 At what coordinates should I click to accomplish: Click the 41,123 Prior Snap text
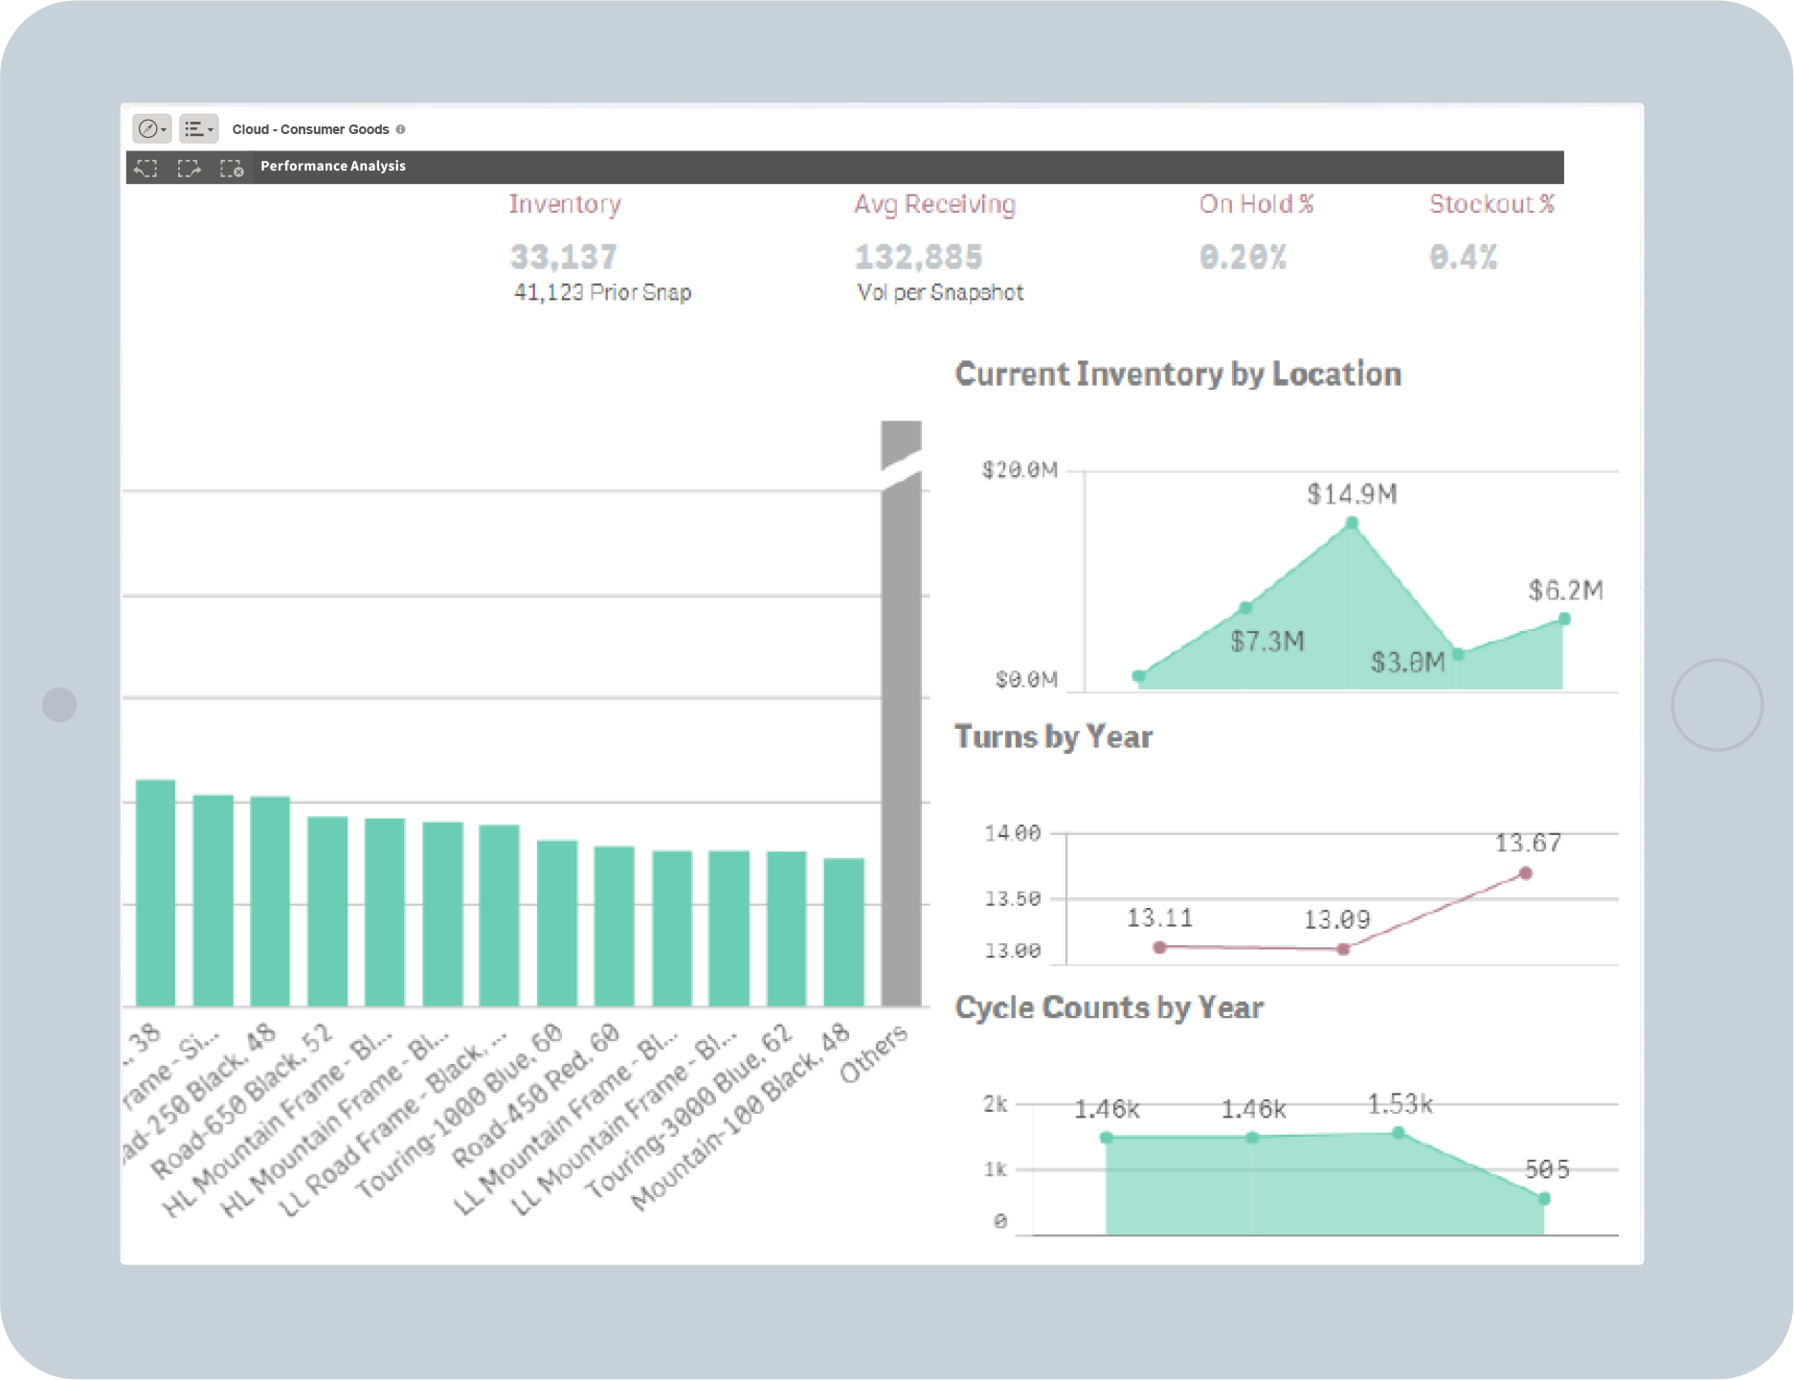(602, 292)
